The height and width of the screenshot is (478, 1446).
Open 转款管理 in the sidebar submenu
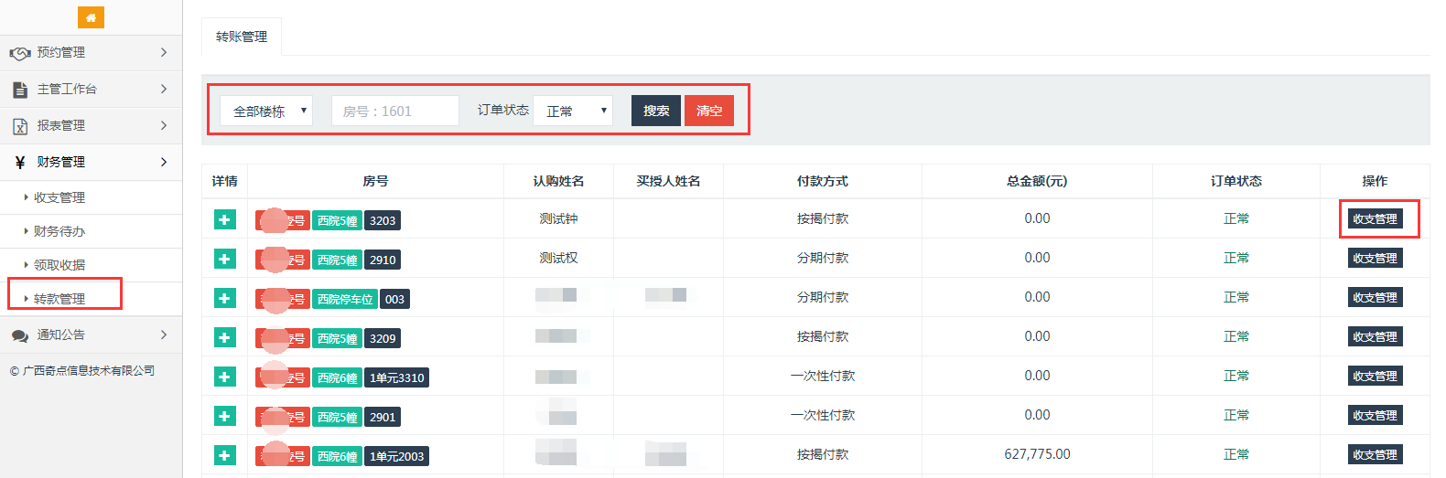[59, 299]
